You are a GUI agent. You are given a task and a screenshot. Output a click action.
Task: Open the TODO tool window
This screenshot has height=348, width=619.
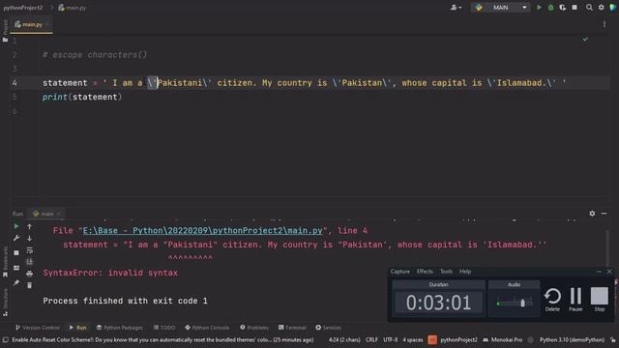[164, 328]
